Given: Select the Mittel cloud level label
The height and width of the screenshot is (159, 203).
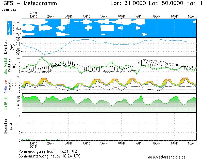Looking at the screenshot, I should click(x=18, y=28).
